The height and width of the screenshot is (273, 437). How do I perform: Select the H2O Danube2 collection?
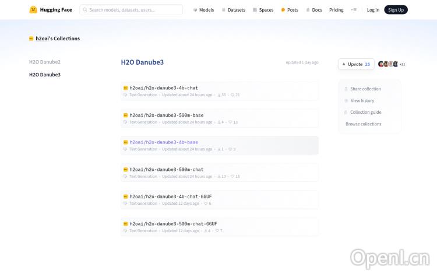point(45,62)
